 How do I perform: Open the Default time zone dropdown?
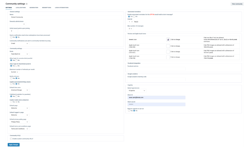19,90
